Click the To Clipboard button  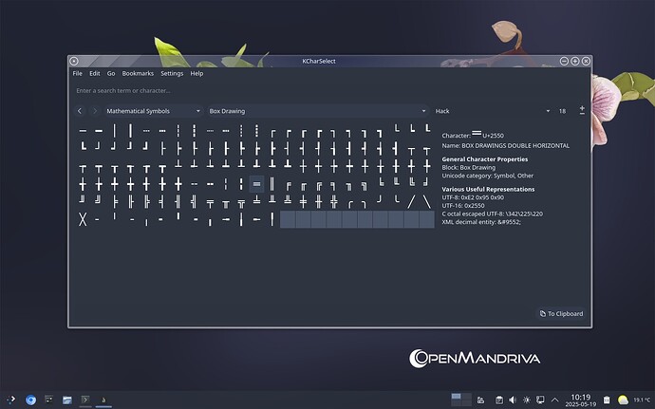[x=561, y=314]
